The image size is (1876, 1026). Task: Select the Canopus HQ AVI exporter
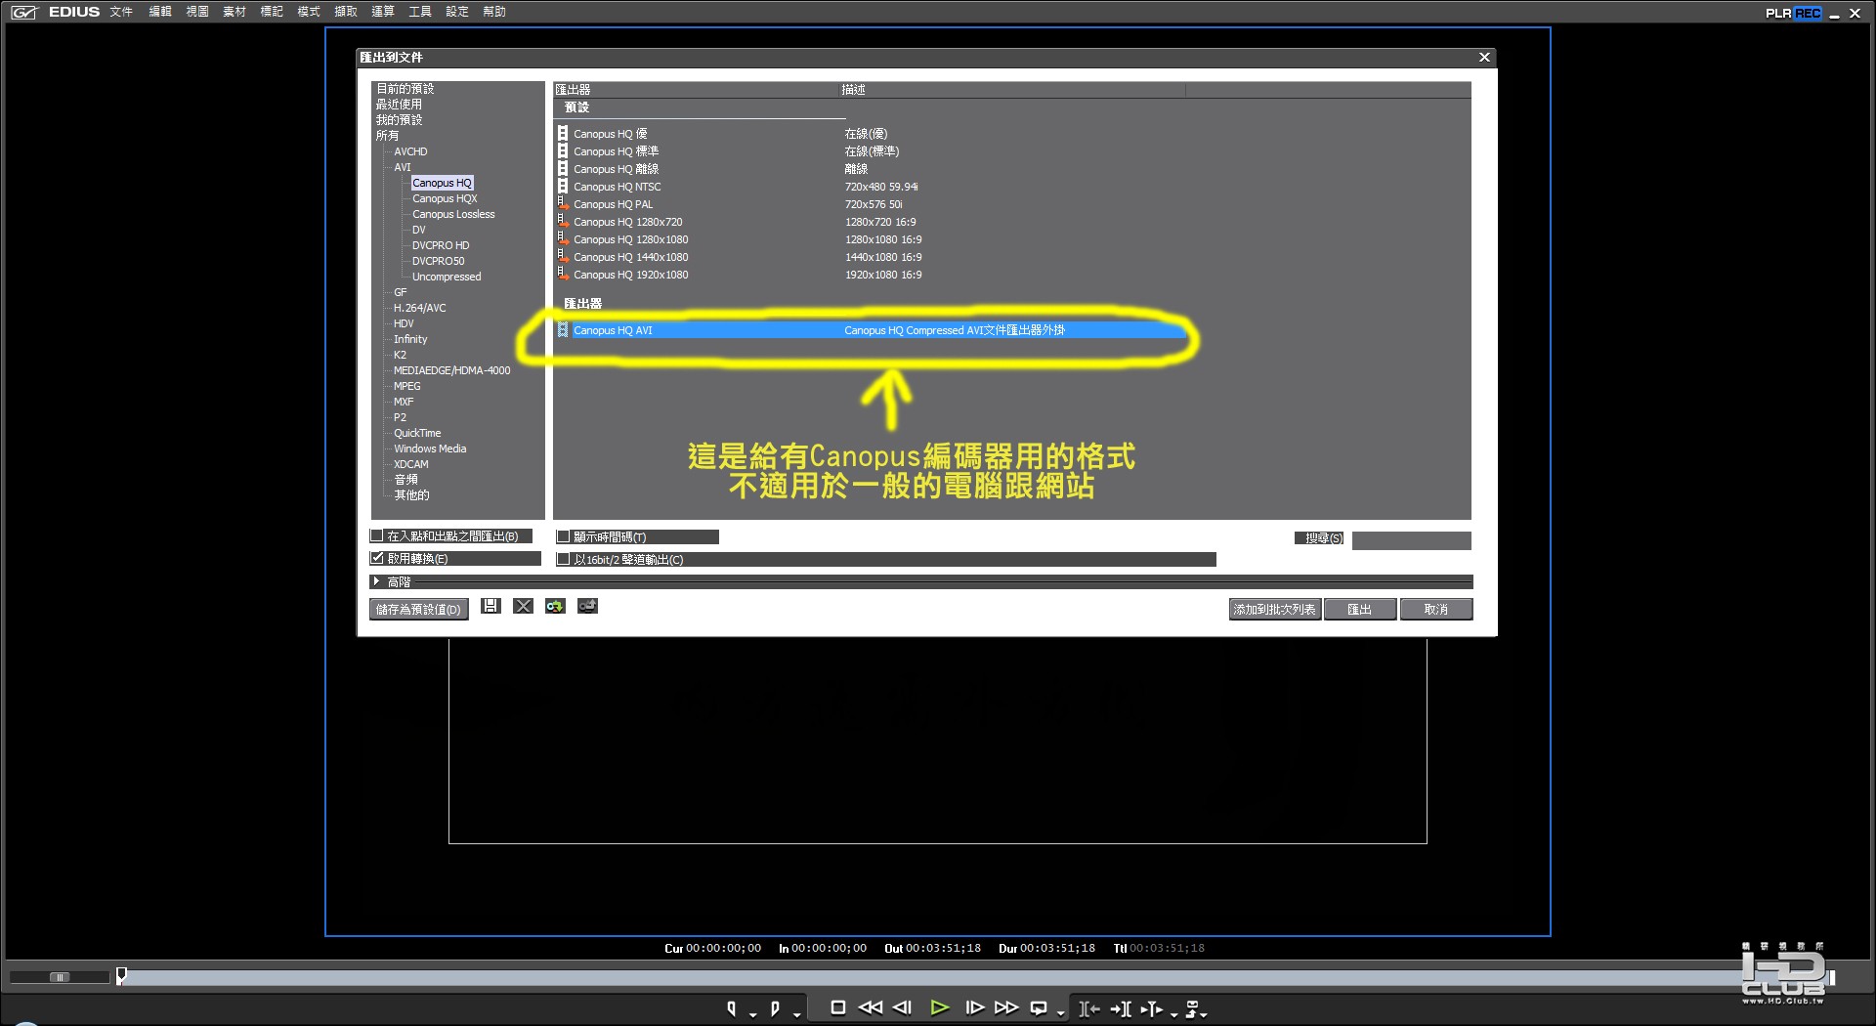[870, 330]
